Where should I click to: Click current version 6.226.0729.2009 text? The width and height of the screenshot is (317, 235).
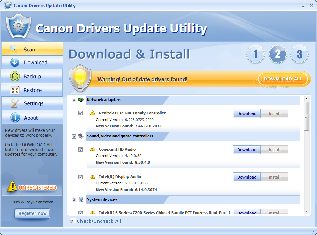coord(139,120)
